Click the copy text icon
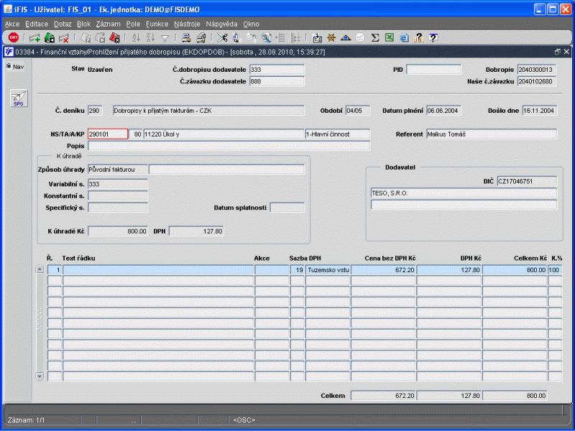Image resolution: width=575 pixels, height=431 pixels. coord(236,37)
